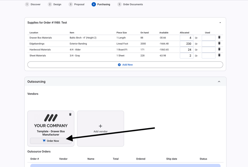Click the 4/4 - Alder item name

pos(75,50)
